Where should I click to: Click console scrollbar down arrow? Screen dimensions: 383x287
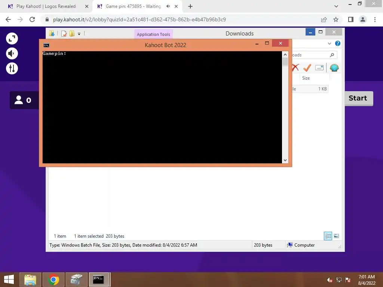click(285, 160)
